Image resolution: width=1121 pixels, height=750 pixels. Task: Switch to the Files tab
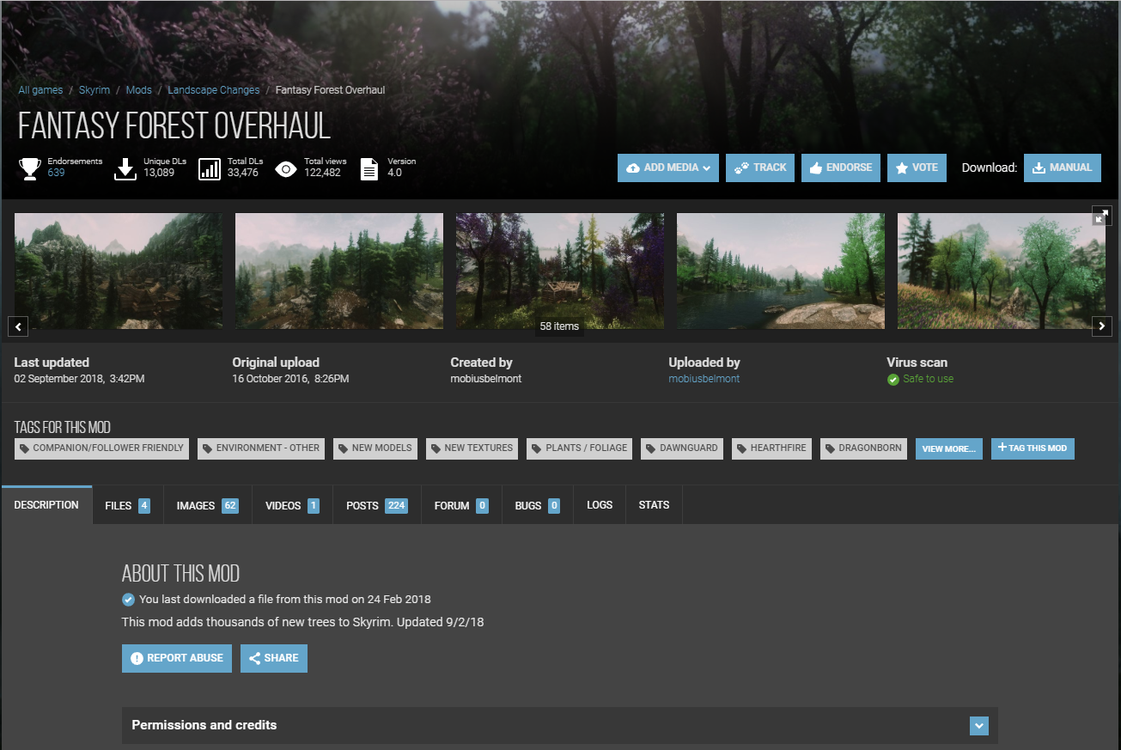(127, 506)
